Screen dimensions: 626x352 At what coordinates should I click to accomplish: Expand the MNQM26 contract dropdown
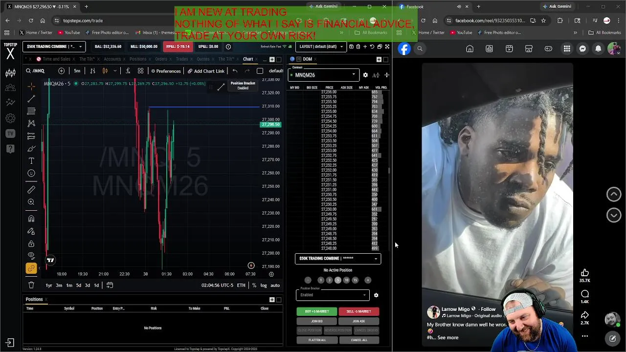(x=324, y=75)
